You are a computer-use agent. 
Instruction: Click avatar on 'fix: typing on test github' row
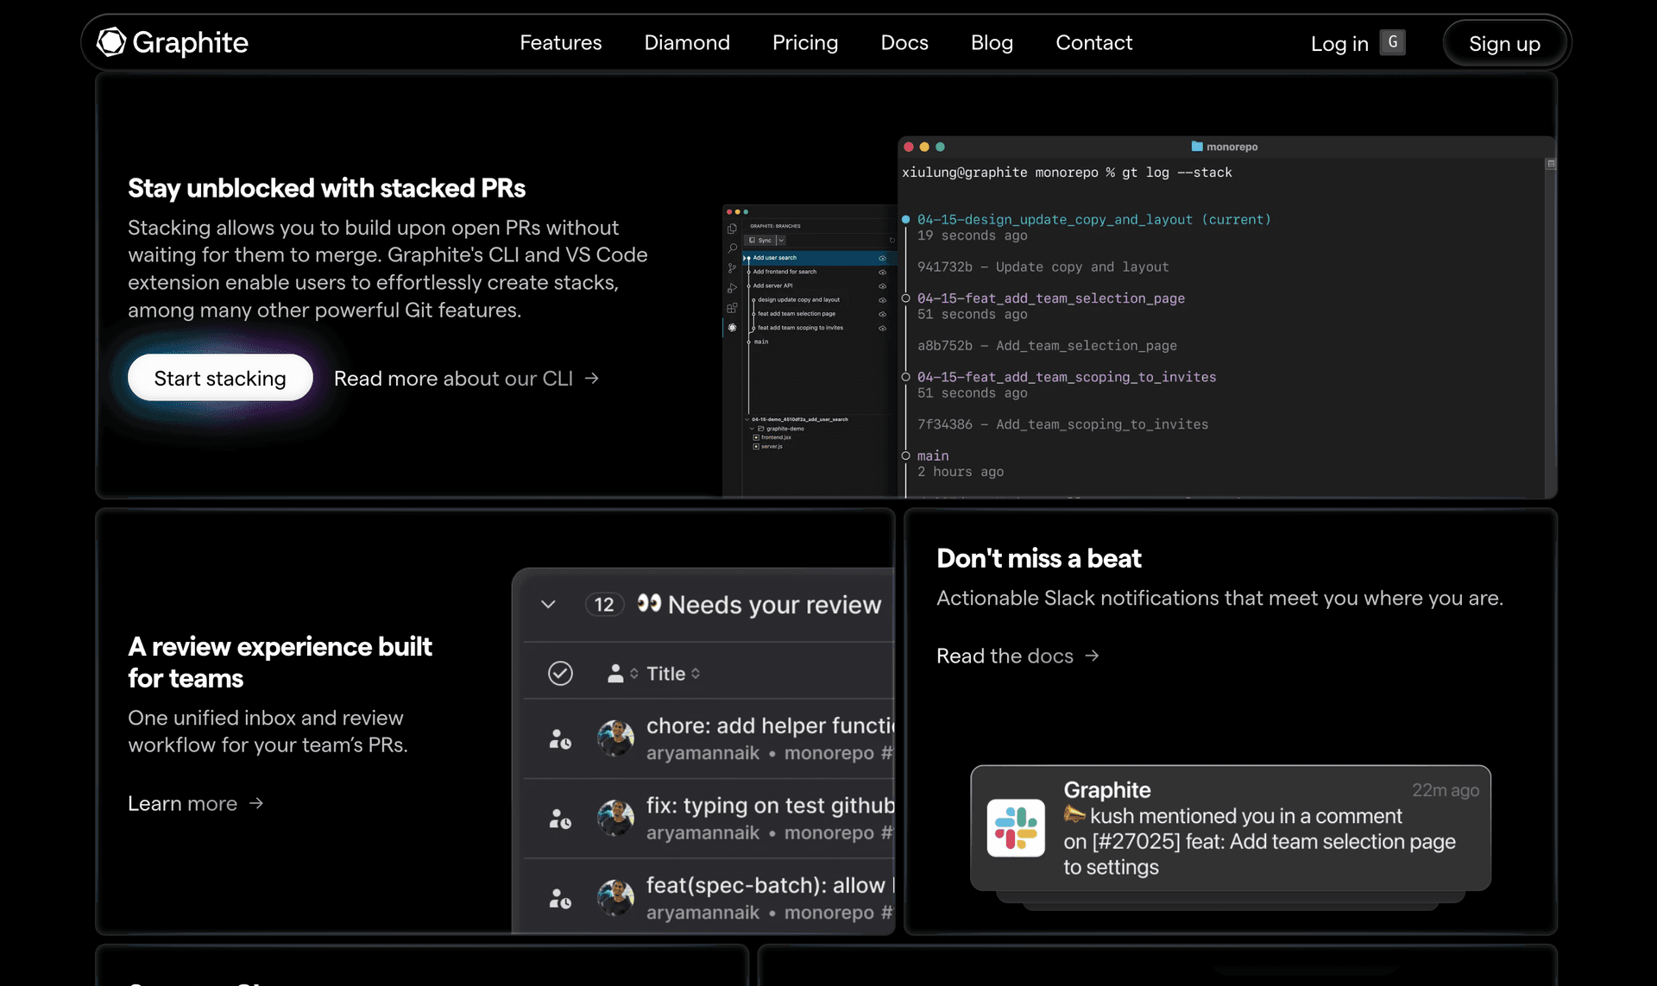click(x=615, y=818)
